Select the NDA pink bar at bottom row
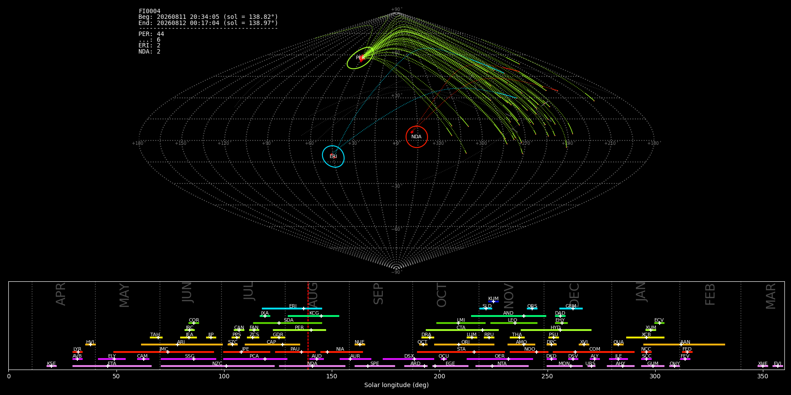 pos(312,366)
